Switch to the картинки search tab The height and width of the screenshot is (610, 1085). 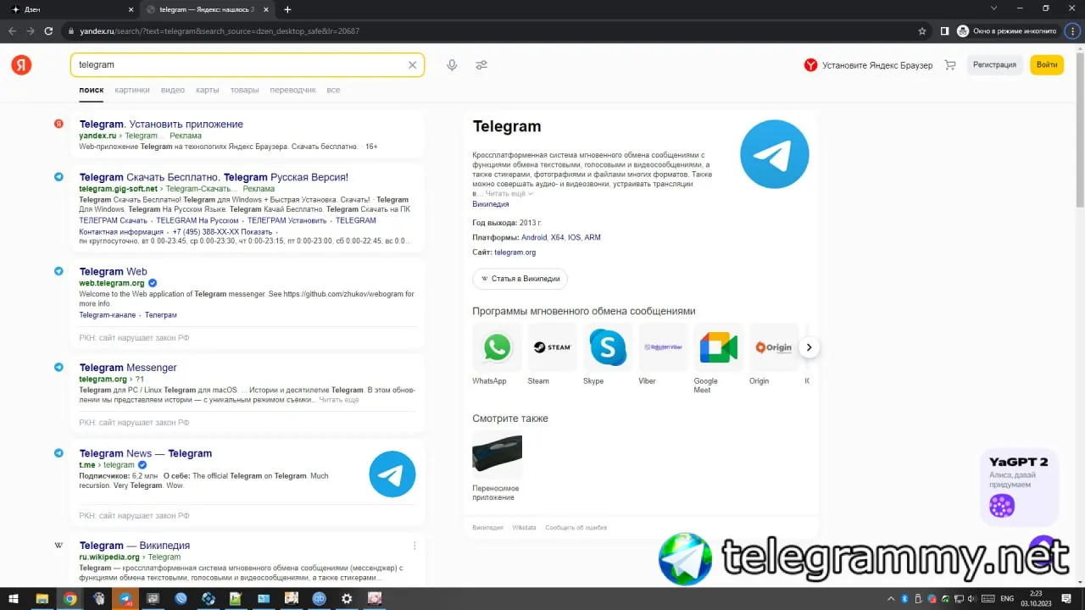132,90
